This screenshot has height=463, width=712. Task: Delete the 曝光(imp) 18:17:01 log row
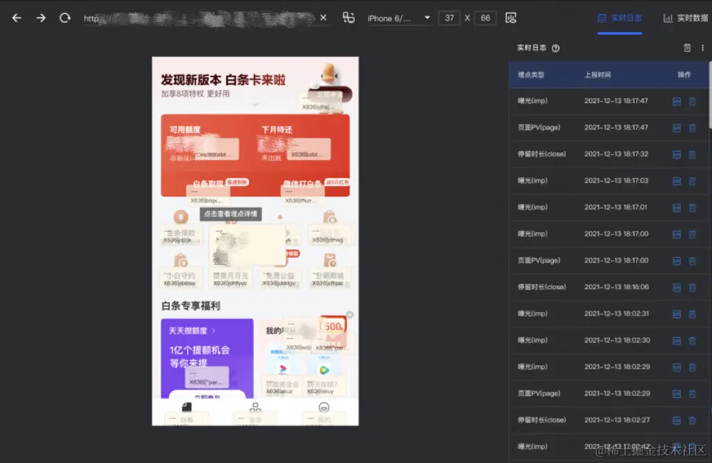[692, 208]
